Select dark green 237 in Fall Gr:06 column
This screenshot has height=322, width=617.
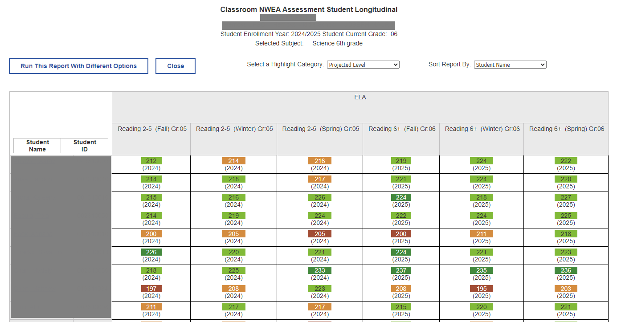click(401, 270)
